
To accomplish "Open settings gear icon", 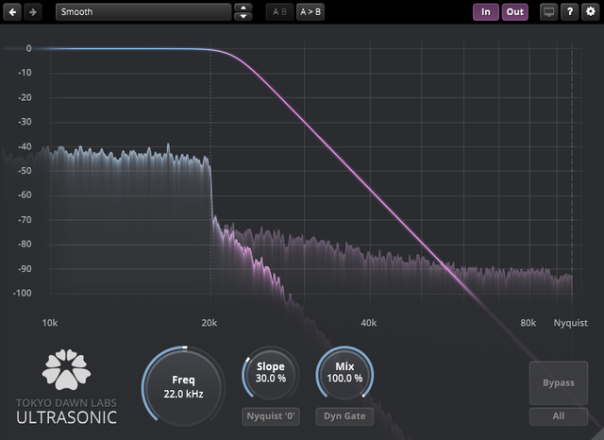I will (591, 12).
